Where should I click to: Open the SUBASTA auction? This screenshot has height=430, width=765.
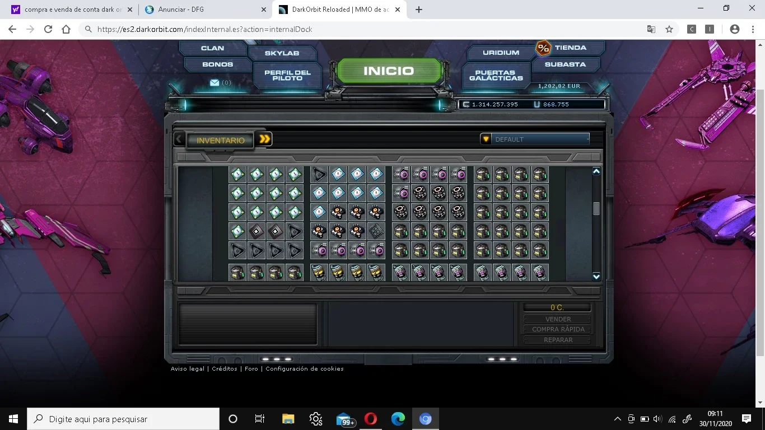coord(565,64)
